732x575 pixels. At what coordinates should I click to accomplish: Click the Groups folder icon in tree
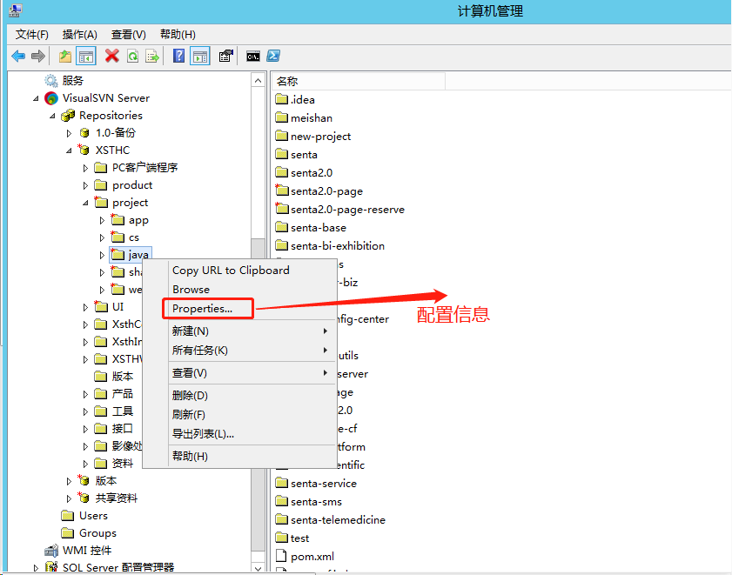pyautogui.click(x=68, y=533)
